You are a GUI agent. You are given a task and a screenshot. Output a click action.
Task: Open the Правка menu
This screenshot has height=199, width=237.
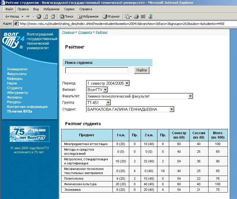[23, 9]
